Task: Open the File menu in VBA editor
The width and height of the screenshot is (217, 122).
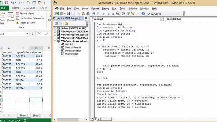Action: (x=62, y=8)
